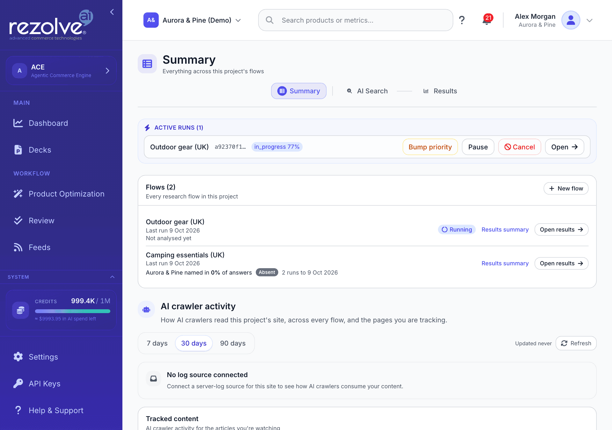Screen dimensions: 612x430
Task: Open Review in the sidebar
Action: click(61, 221)
